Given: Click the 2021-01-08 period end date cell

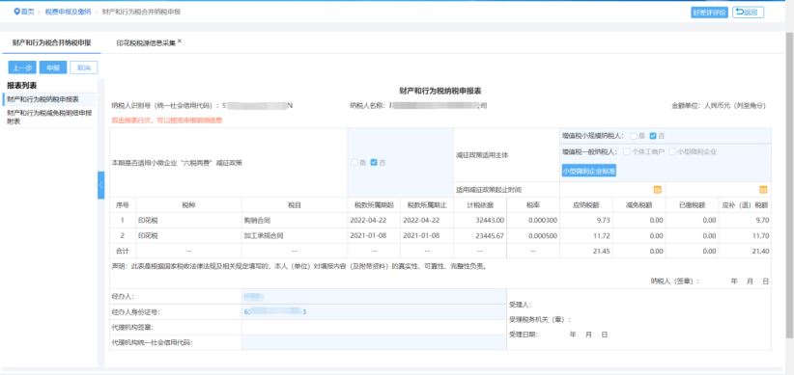Looking at the screenshot, I should (x=427, y=235).
